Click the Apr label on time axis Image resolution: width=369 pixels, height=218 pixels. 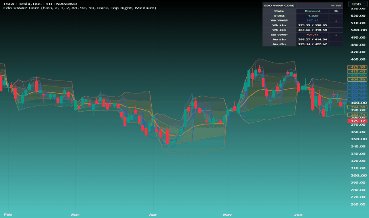click(153, 214)
